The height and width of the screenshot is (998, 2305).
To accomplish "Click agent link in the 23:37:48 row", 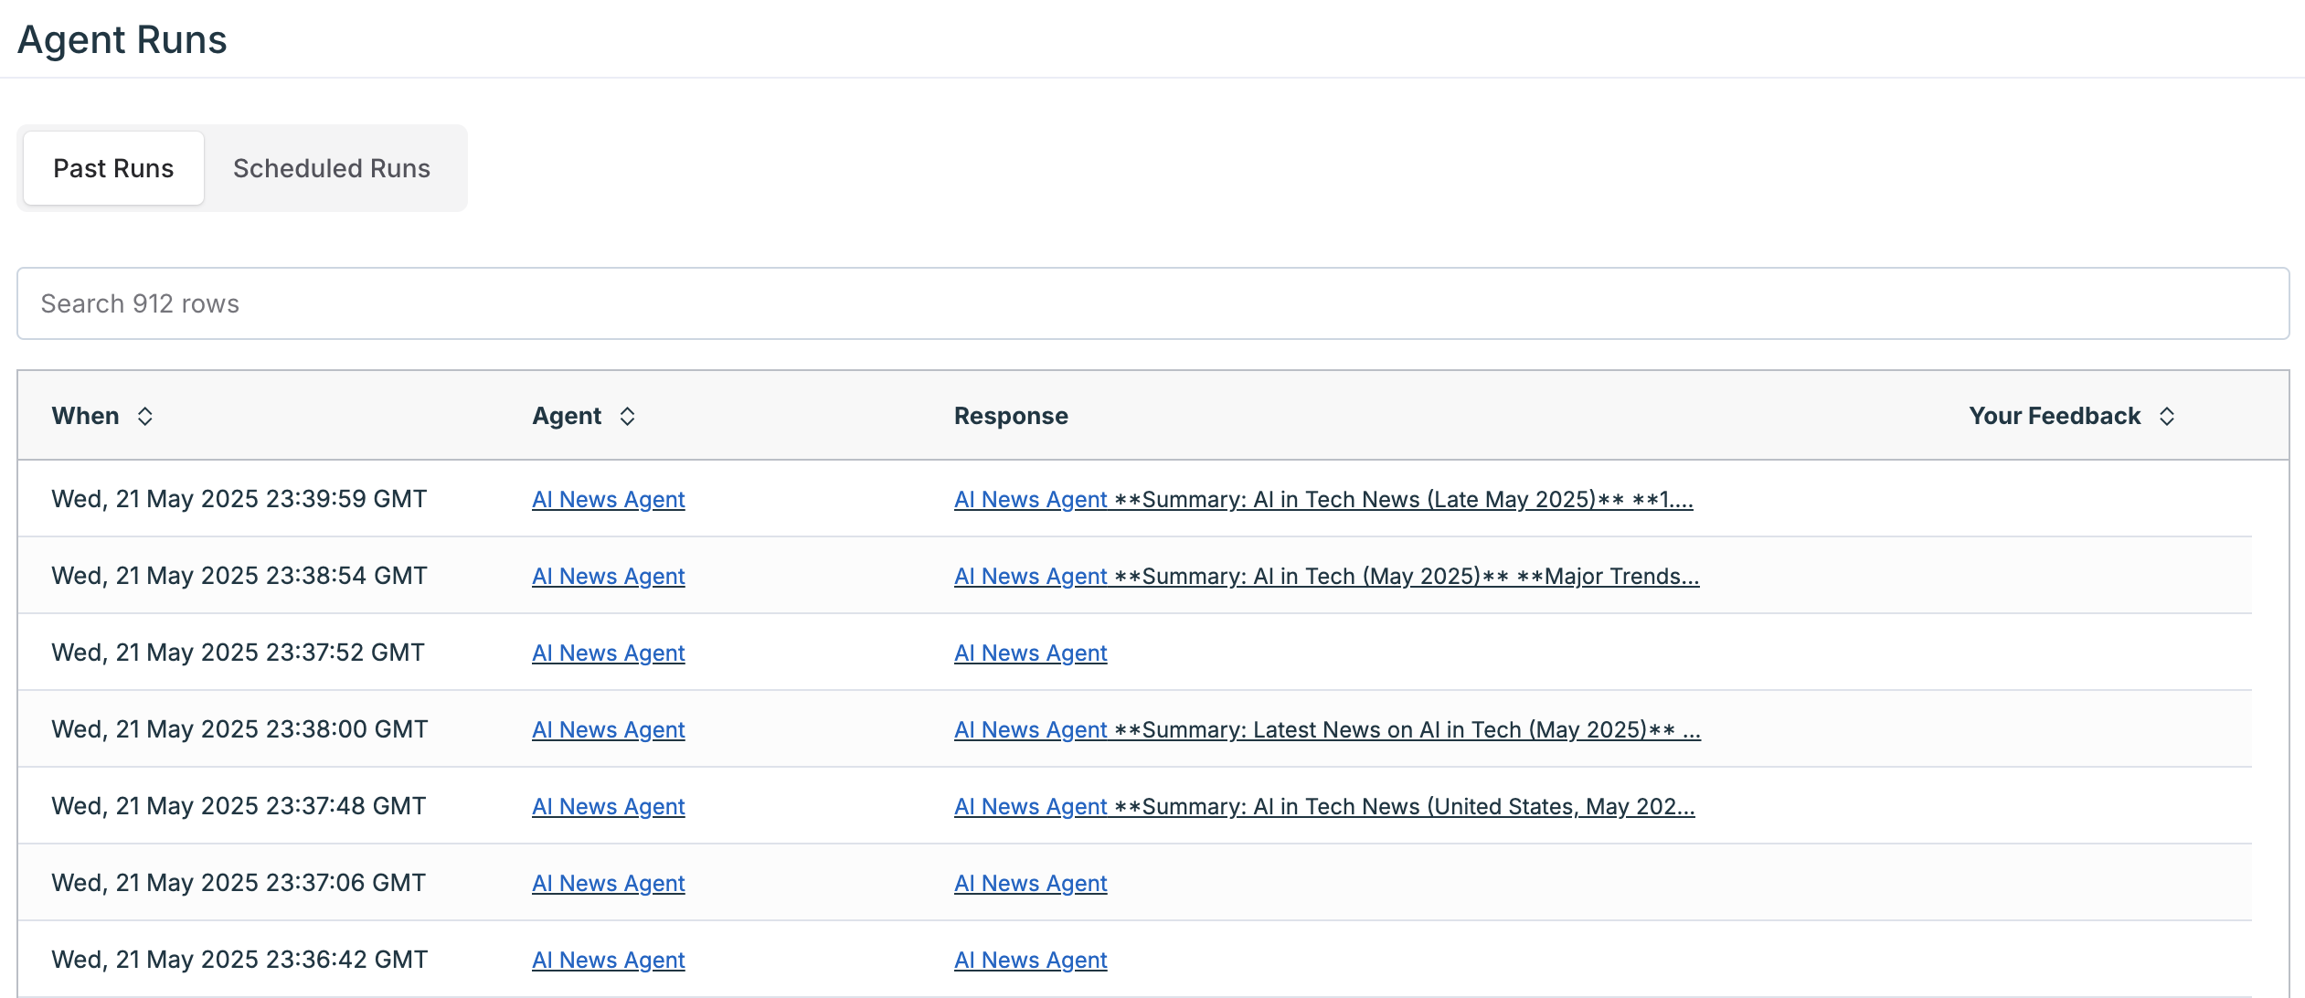I will [x=609, y=807].
